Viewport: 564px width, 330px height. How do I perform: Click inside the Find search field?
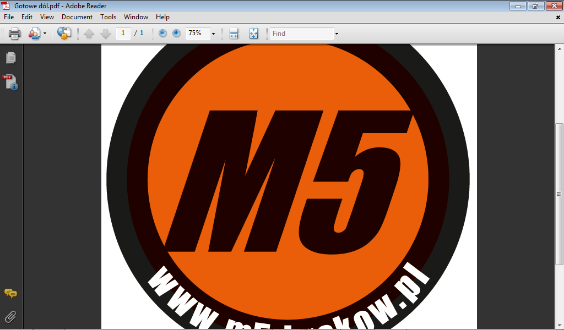coord(301,34)
